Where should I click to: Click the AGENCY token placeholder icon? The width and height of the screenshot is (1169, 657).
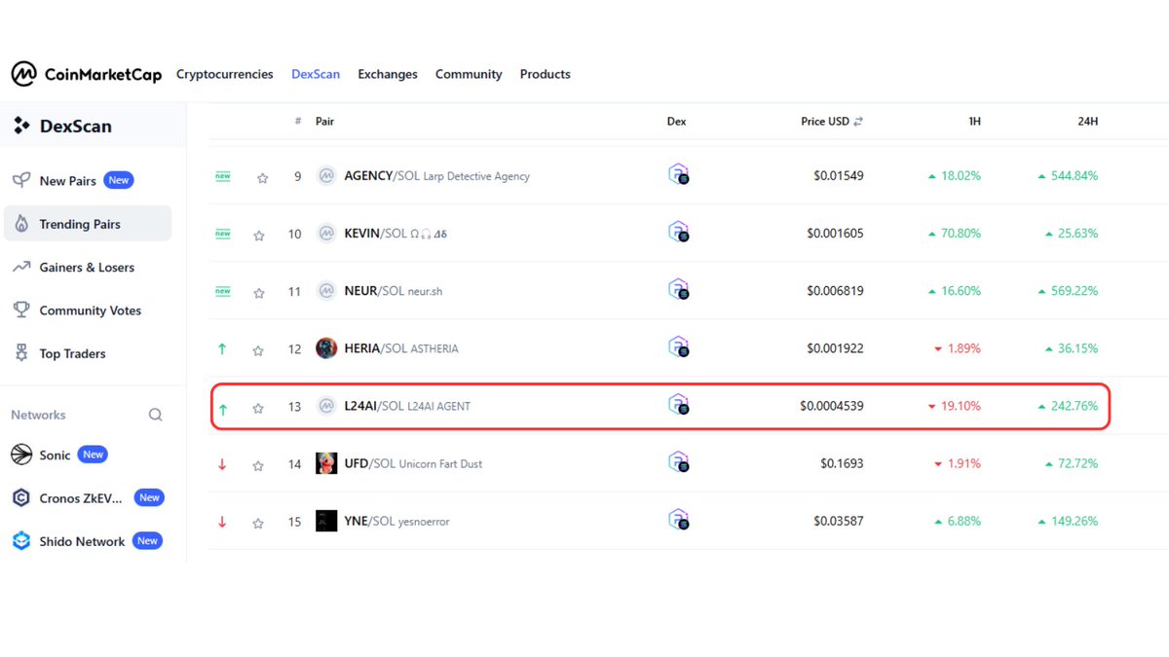click(326, 176)
